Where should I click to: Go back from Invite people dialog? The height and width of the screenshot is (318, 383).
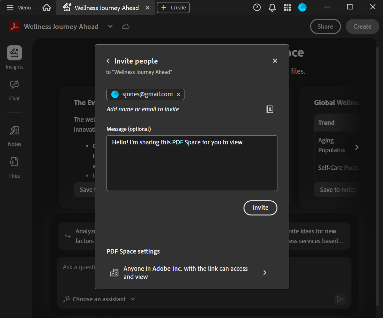tap(108, 61)
